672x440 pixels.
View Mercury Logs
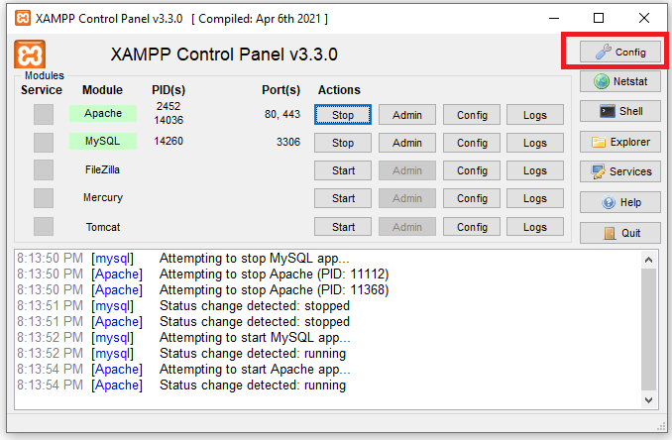tap(535, 198)
